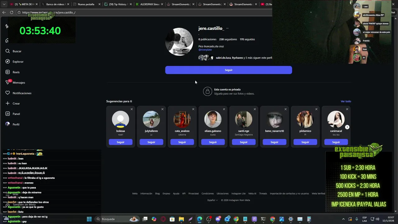Open bokeaa profile avatar
This screenshot has height=224, width=398.
121,119
